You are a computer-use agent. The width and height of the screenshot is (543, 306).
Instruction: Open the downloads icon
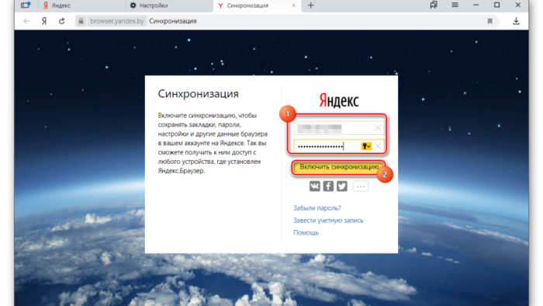(x=516, y=21)
